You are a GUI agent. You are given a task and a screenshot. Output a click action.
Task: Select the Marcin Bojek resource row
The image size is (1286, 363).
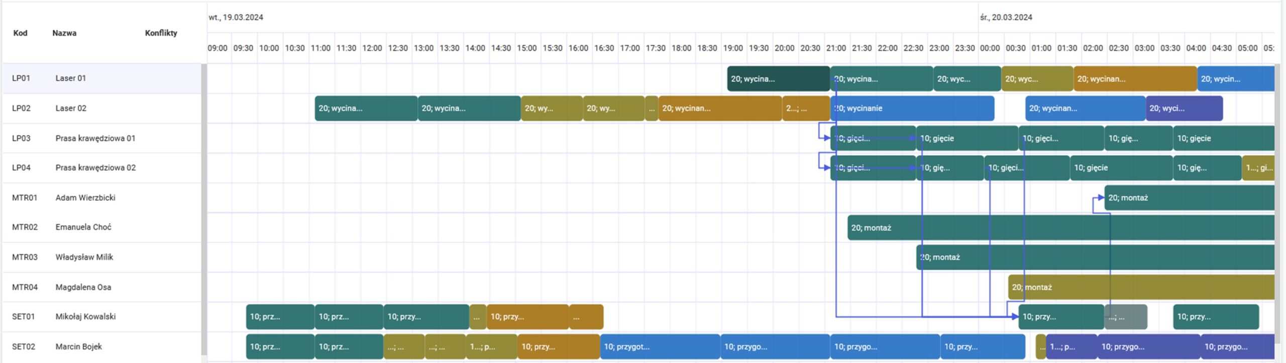point(102,346)
